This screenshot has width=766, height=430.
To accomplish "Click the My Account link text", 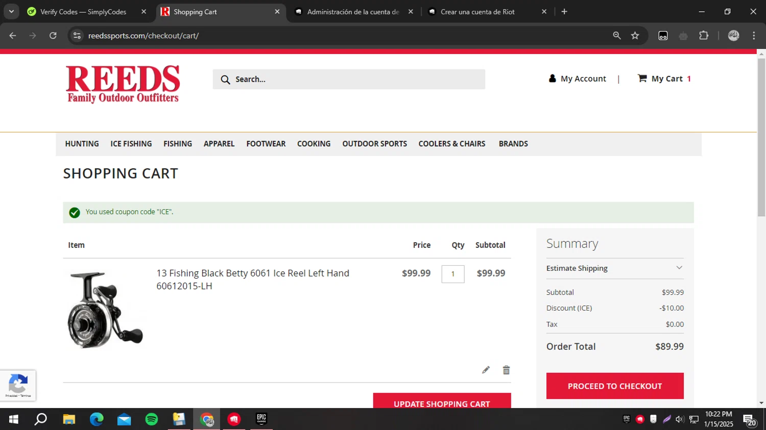I will [x=583, y=79].
